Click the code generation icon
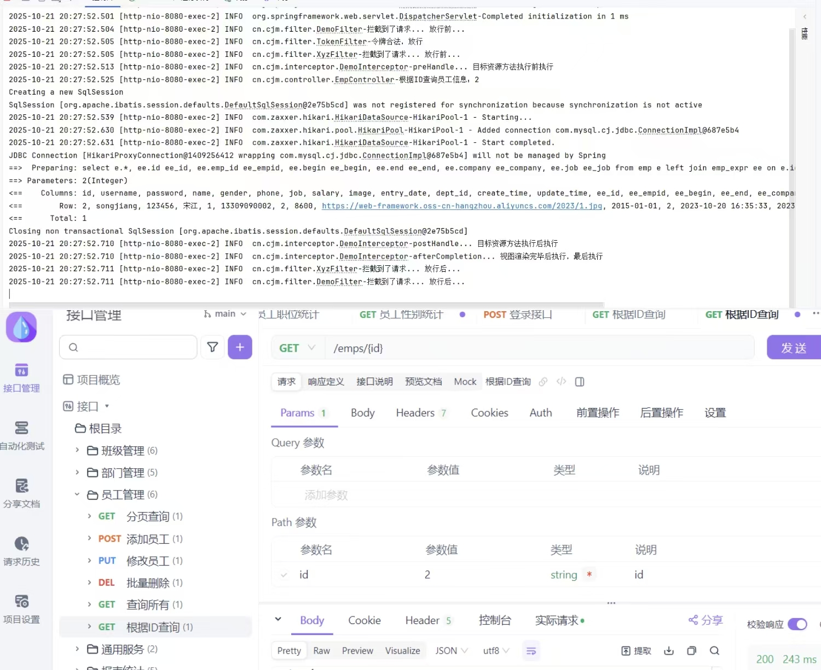This screenshot has width=821, height=670. (x=561, y=382)
